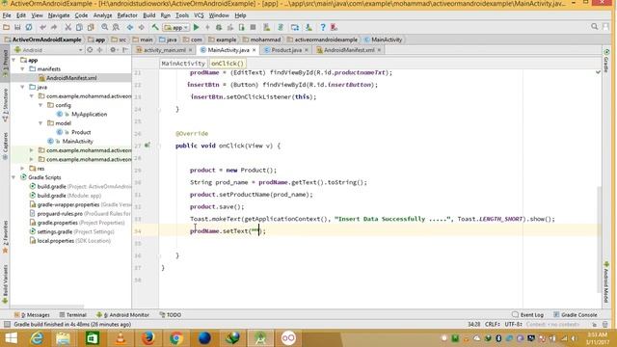This screenshot has width=617, height=347.
Task: Select settings.gradle file
Action: point(55,231)
